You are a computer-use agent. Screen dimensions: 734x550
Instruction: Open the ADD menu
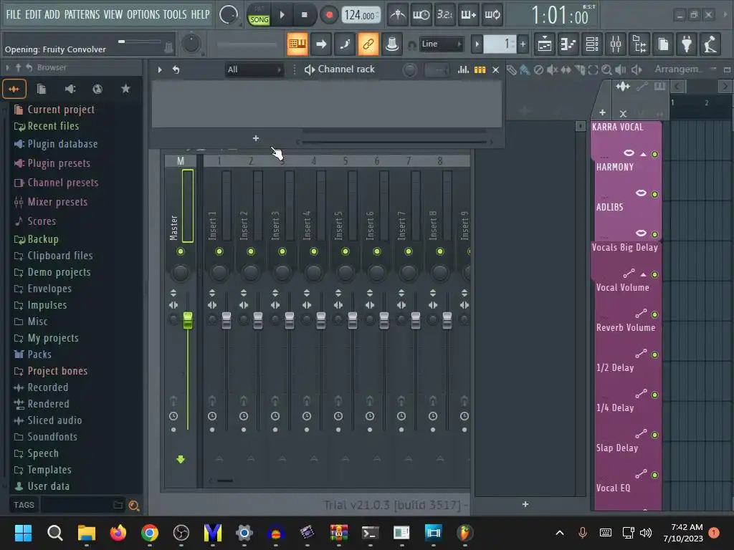click(x=52, y=14)
